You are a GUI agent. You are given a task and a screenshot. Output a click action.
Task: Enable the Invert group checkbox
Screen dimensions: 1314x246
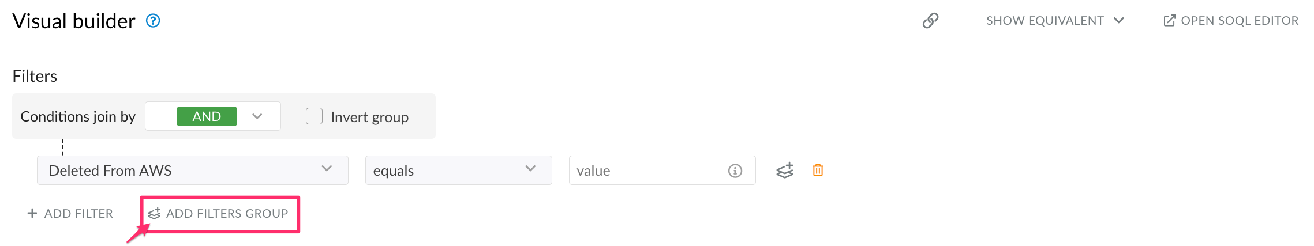pos(314,116)
